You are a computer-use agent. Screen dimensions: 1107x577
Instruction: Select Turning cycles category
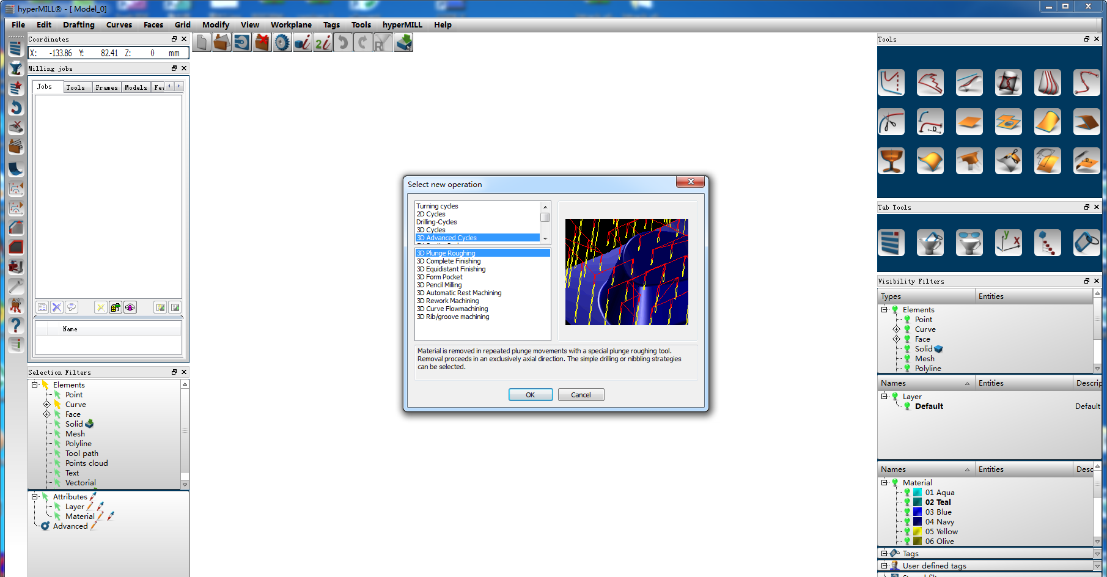click(437, 206)
